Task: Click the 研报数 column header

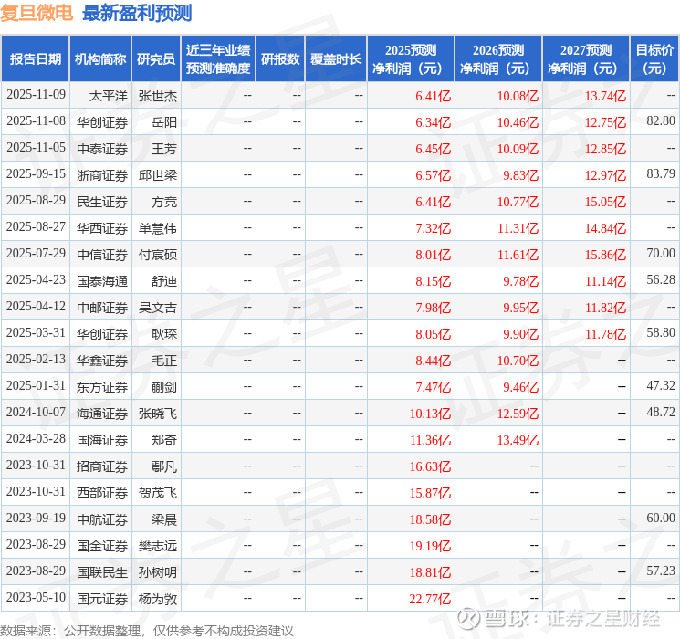Action: (280, 59)
